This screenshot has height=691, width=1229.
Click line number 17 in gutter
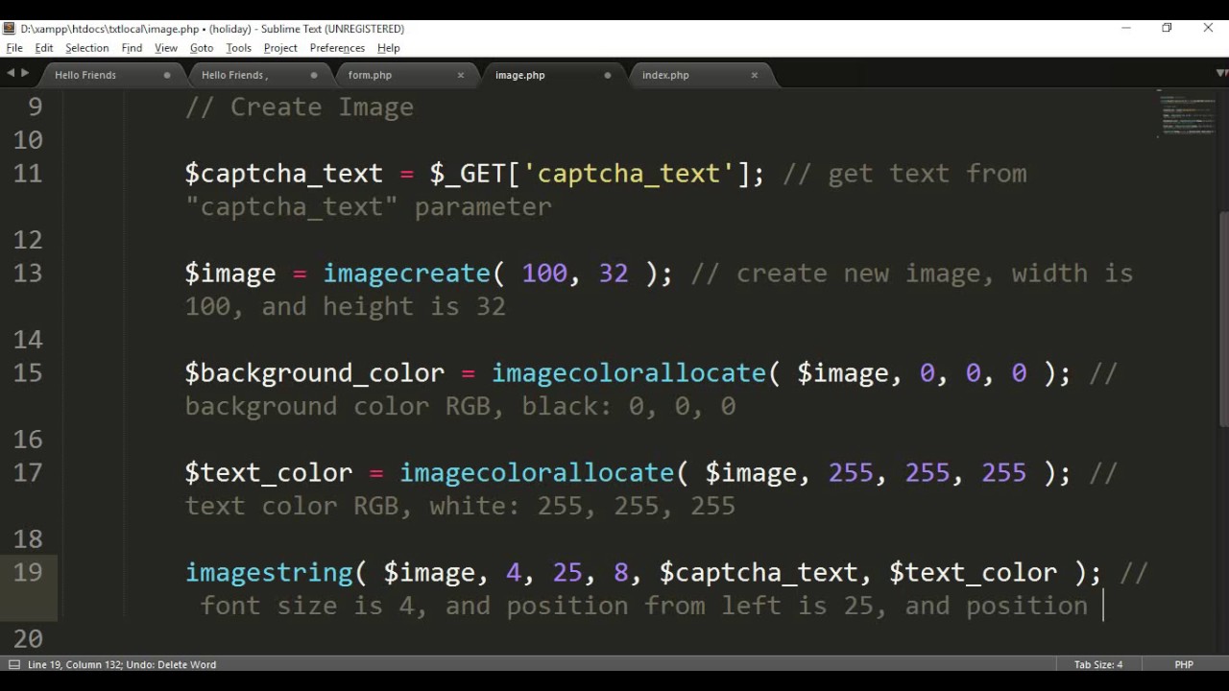pyautogui.click(x=28, y=473)
